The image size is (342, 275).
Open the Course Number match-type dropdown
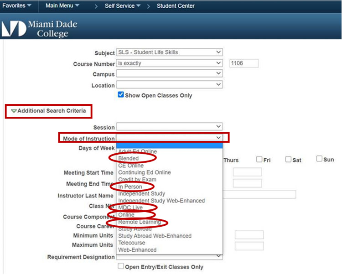[x=170, y=63]
